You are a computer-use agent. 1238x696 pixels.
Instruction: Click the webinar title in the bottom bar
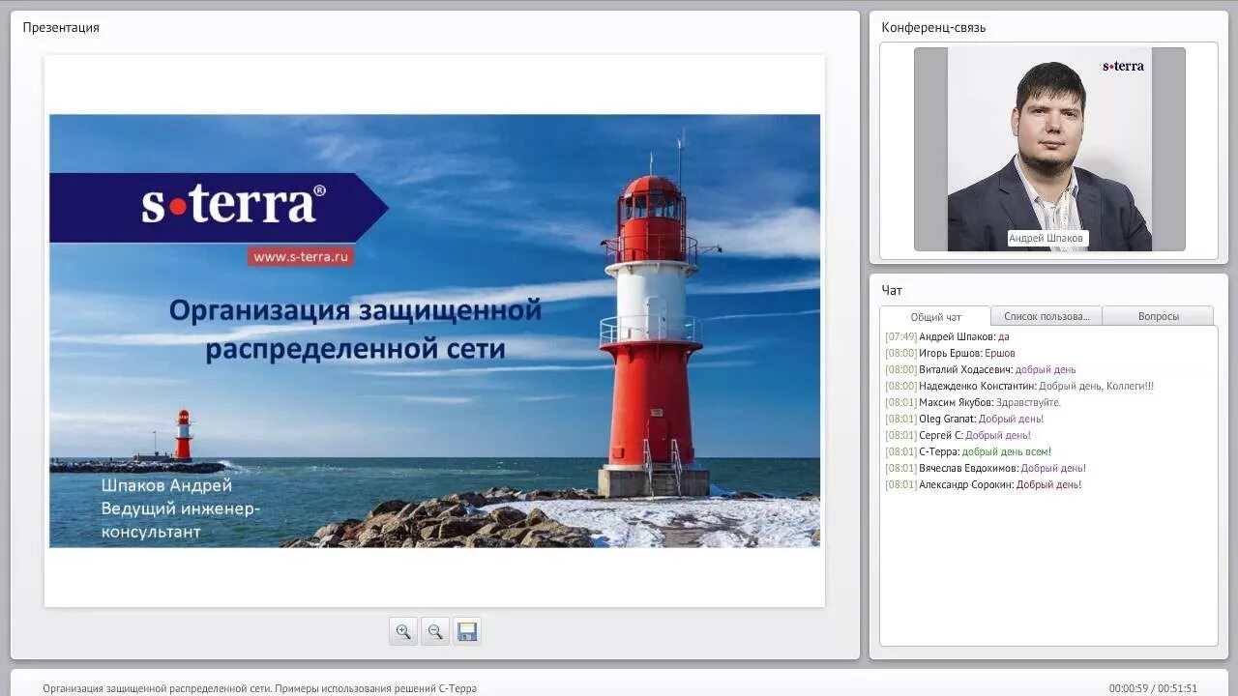click(259, 688)
